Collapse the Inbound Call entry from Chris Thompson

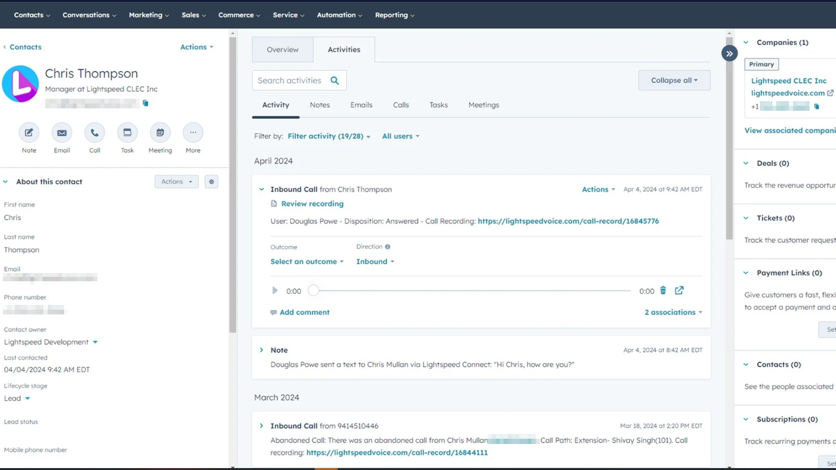(262, 189)
